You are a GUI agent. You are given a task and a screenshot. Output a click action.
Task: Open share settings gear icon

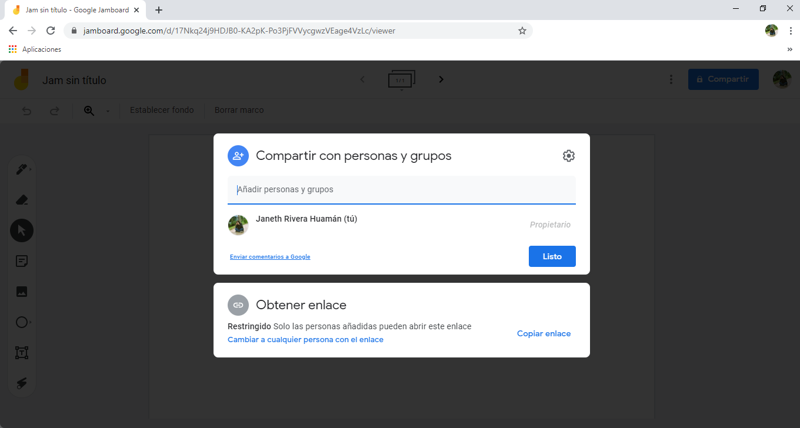click(x=568, y=156)
